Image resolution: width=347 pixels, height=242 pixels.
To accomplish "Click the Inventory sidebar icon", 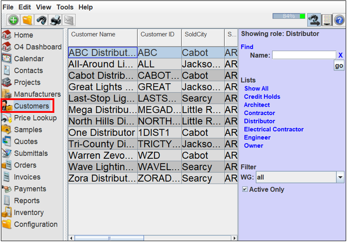I will coord(7,212).
